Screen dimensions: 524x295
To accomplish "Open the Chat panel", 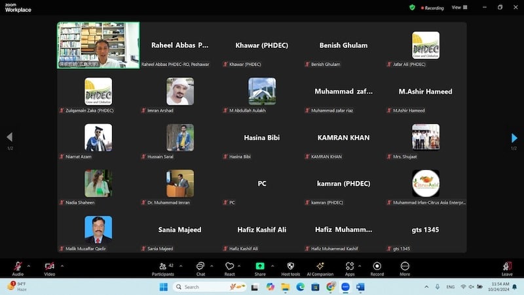I will click(200, 267).
